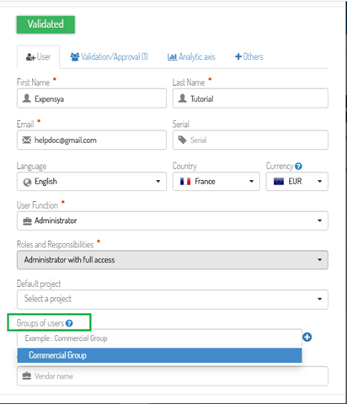Viewport: 347px width, 404px height.
Task: Click the envelope icon in the Email field
Action: coord(27,140)
